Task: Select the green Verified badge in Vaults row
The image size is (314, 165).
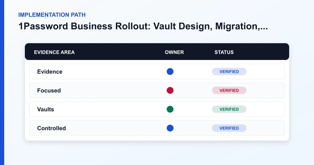Action: coord(229,109)
